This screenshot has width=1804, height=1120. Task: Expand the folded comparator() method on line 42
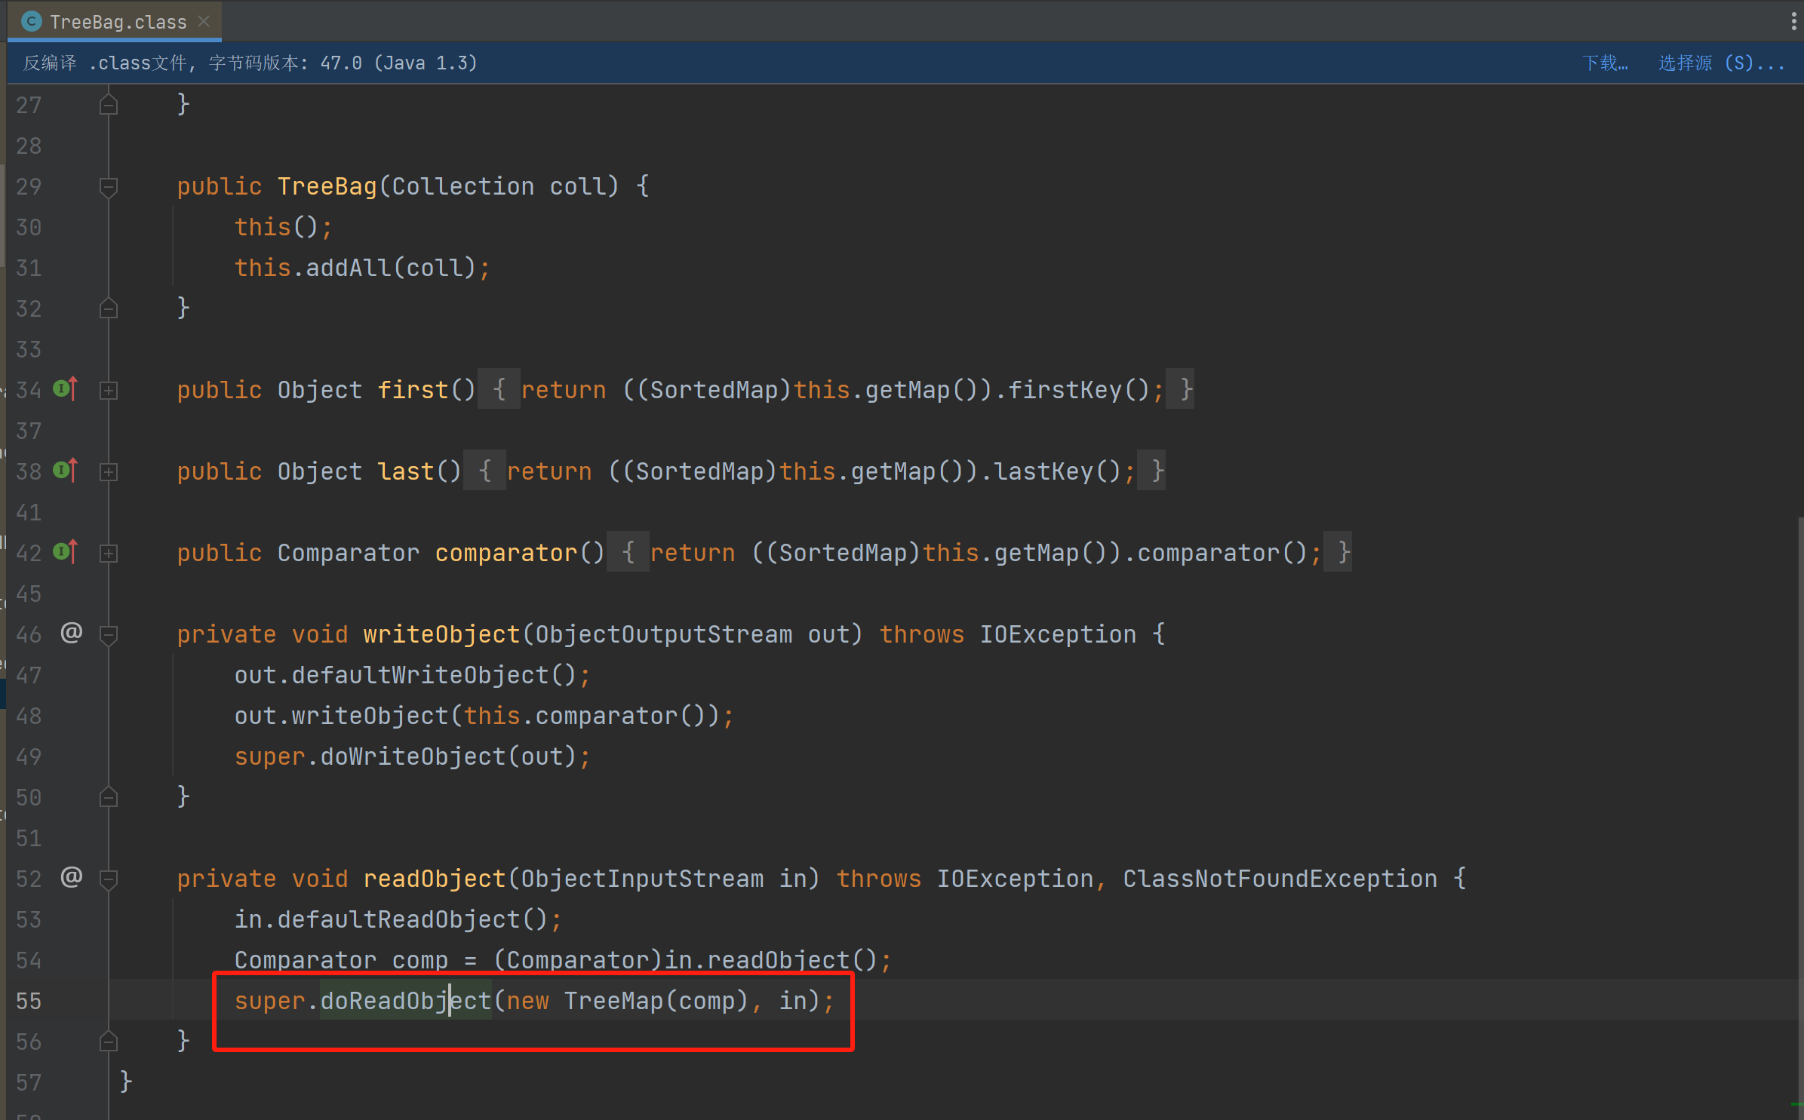tap(109, 553)
